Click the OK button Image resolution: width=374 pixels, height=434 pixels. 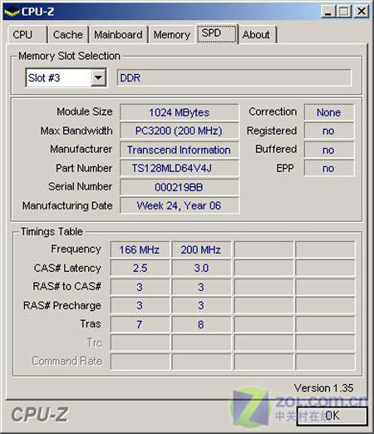332,416
